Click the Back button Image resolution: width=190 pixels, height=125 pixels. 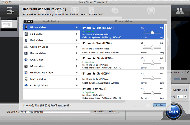(x=28, y=21)
